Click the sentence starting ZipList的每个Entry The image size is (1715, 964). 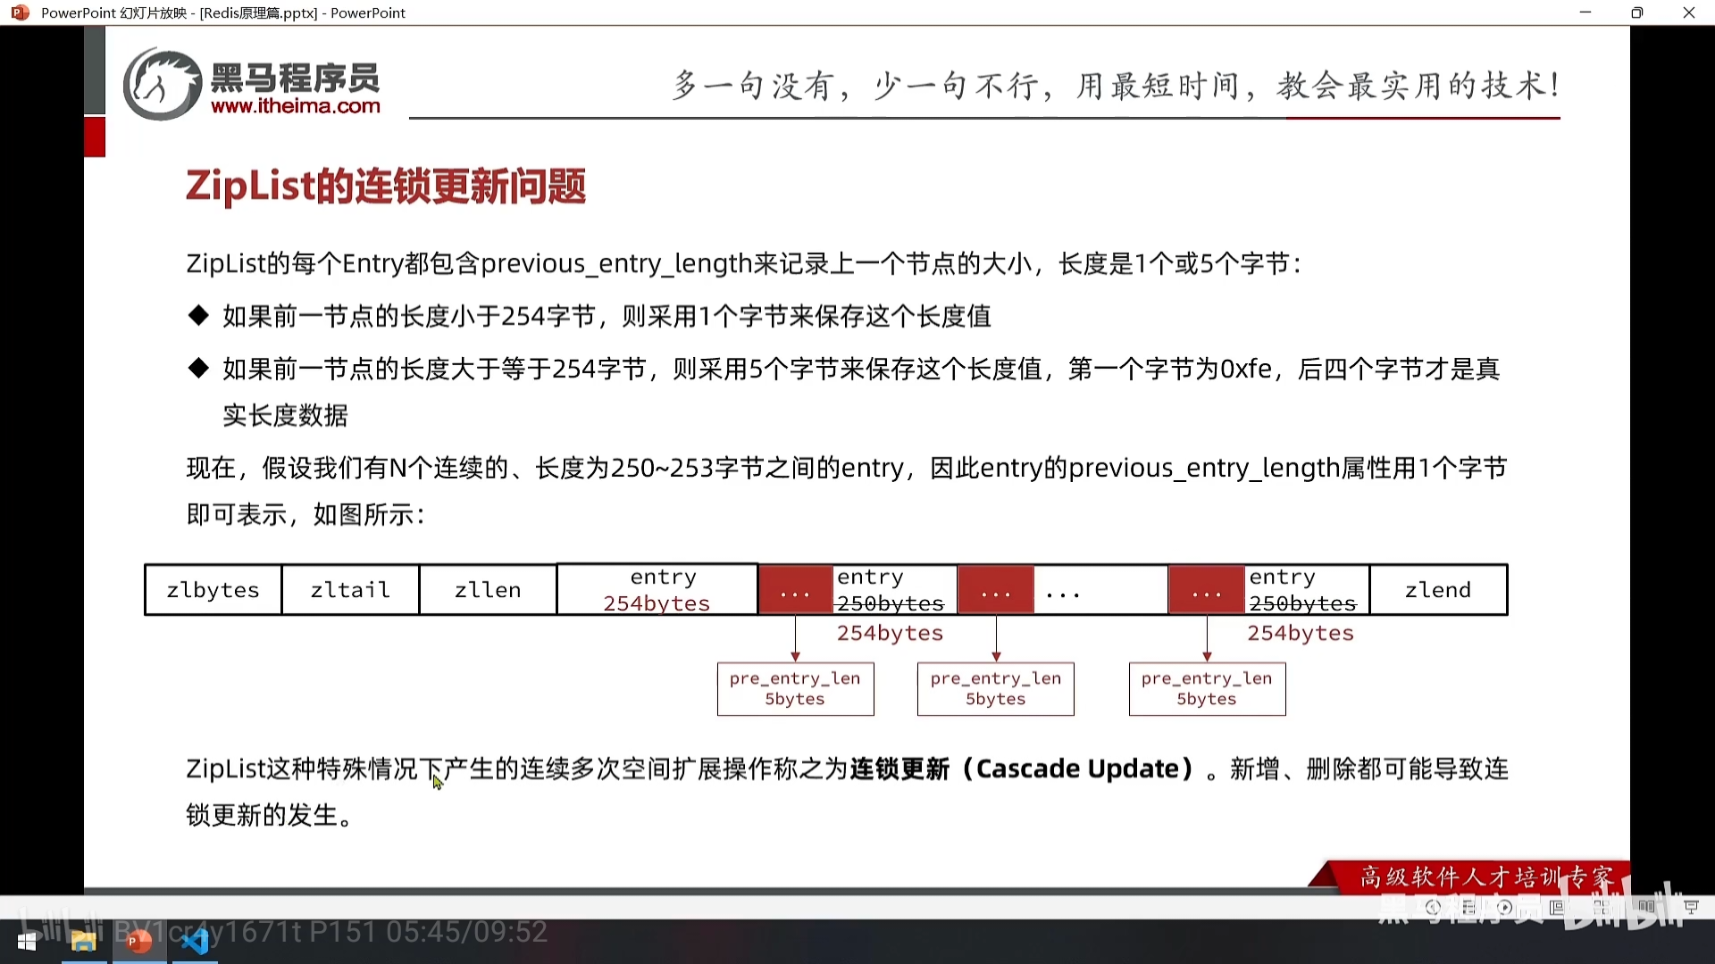[745, 263]
